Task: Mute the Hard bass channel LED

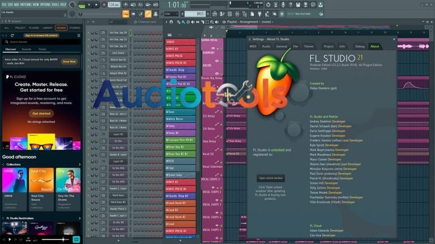Action: tap(88, 195)
